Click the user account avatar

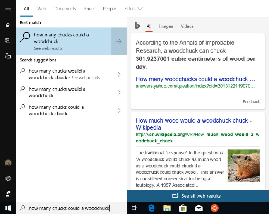pos(8,163)
